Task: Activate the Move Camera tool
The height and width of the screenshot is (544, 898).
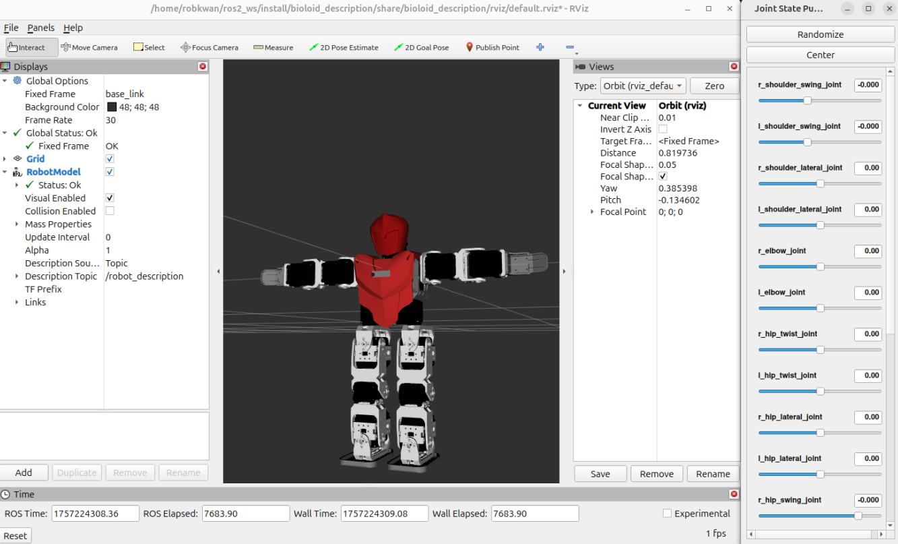Action: tap(89, 47)
